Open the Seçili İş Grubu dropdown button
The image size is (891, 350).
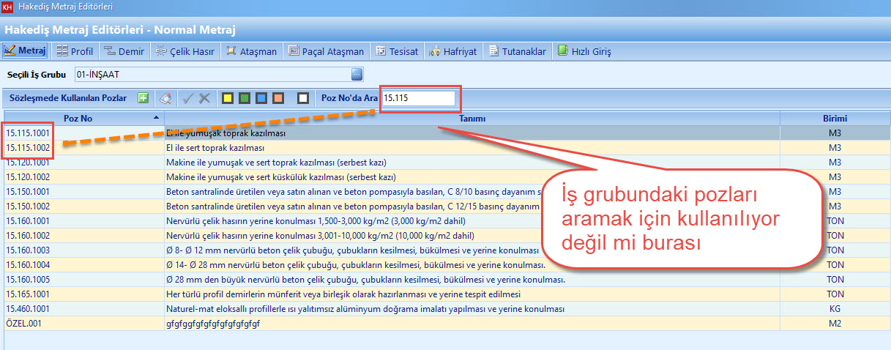point(357,75)
